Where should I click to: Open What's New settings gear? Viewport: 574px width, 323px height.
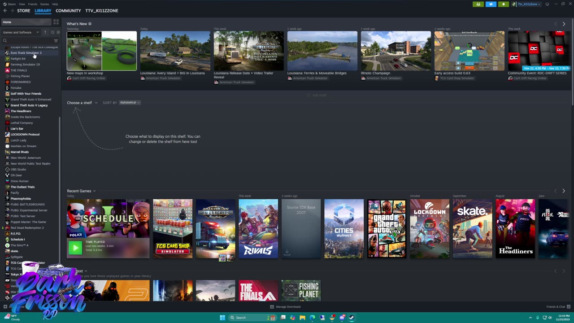tap(90, 24)
